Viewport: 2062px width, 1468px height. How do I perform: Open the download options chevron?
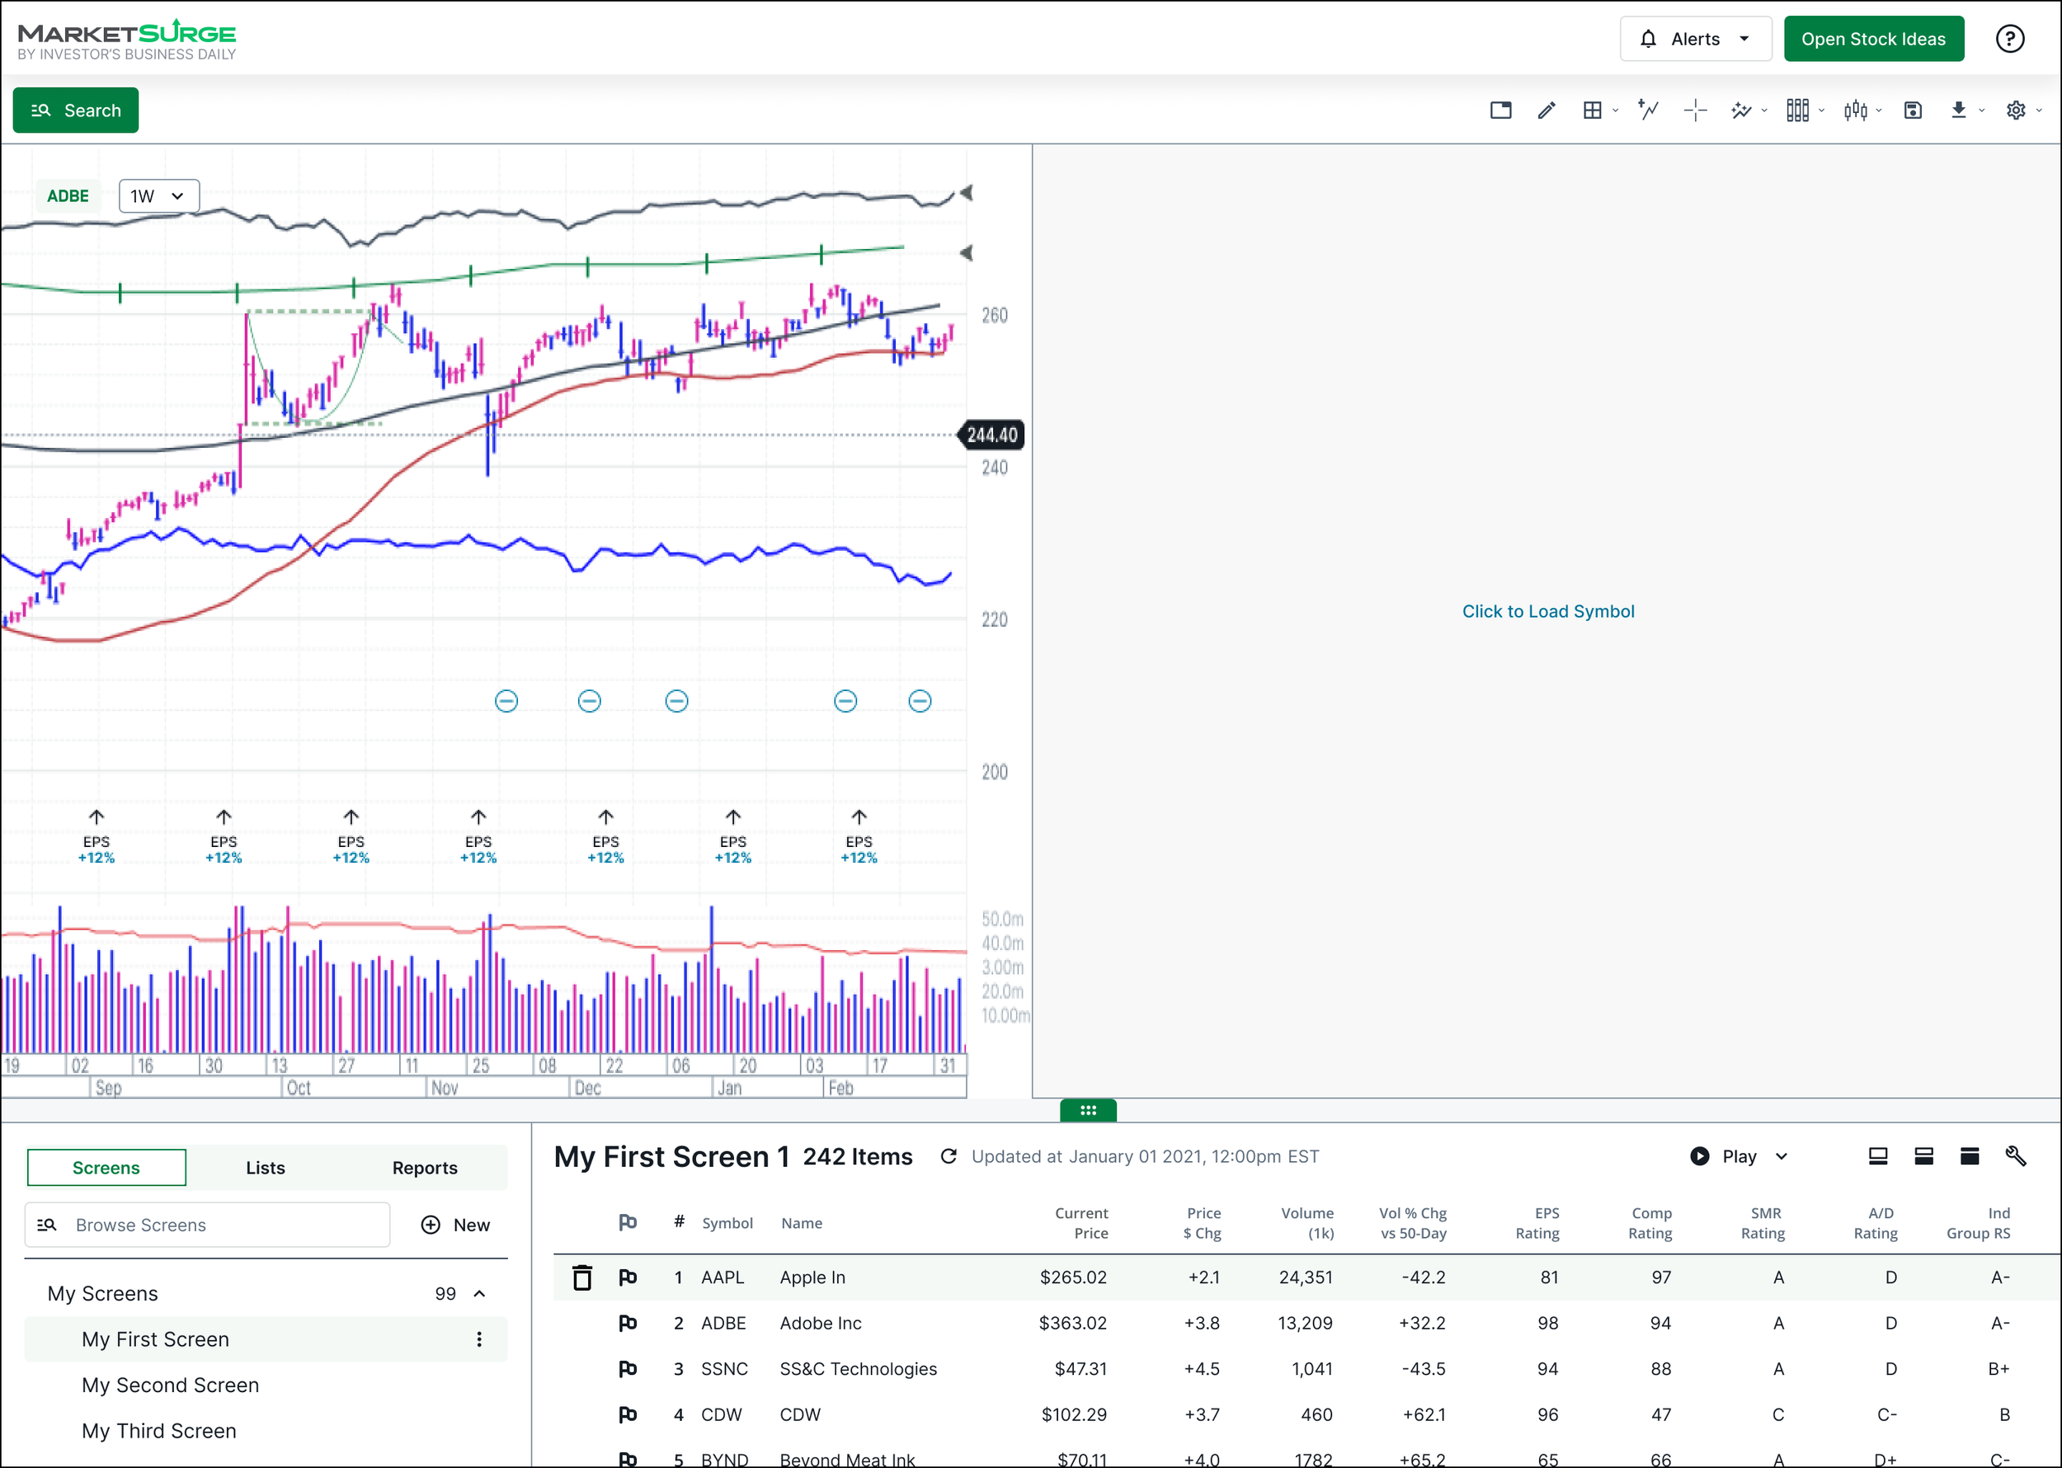pyautogui.click(x=1981, y=111)
